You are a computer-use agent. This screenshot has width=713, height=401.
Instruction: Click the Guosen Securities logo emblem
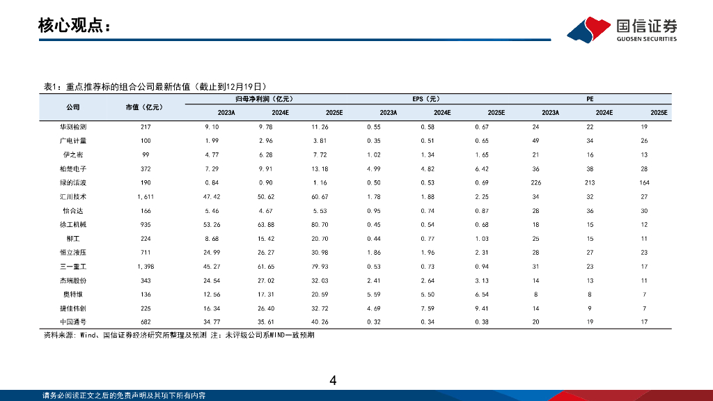point(588,29)
